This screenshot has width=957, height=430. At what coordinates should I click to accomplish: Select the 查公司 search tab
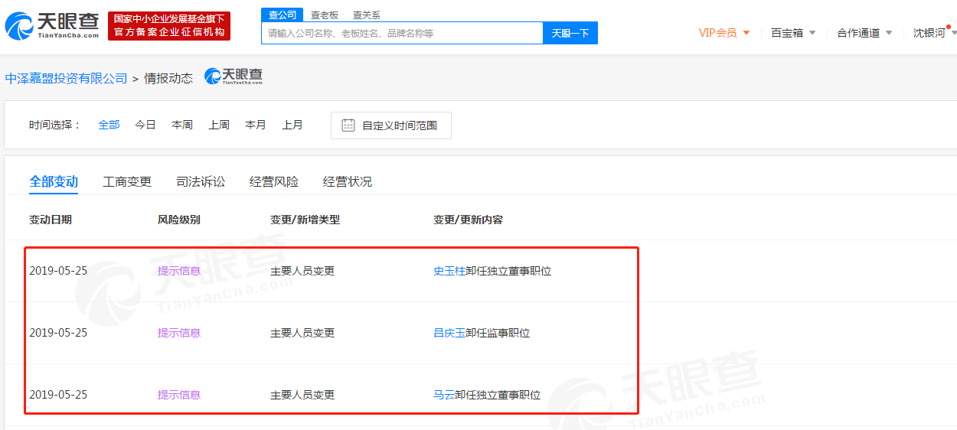click(x=283, y=15)
